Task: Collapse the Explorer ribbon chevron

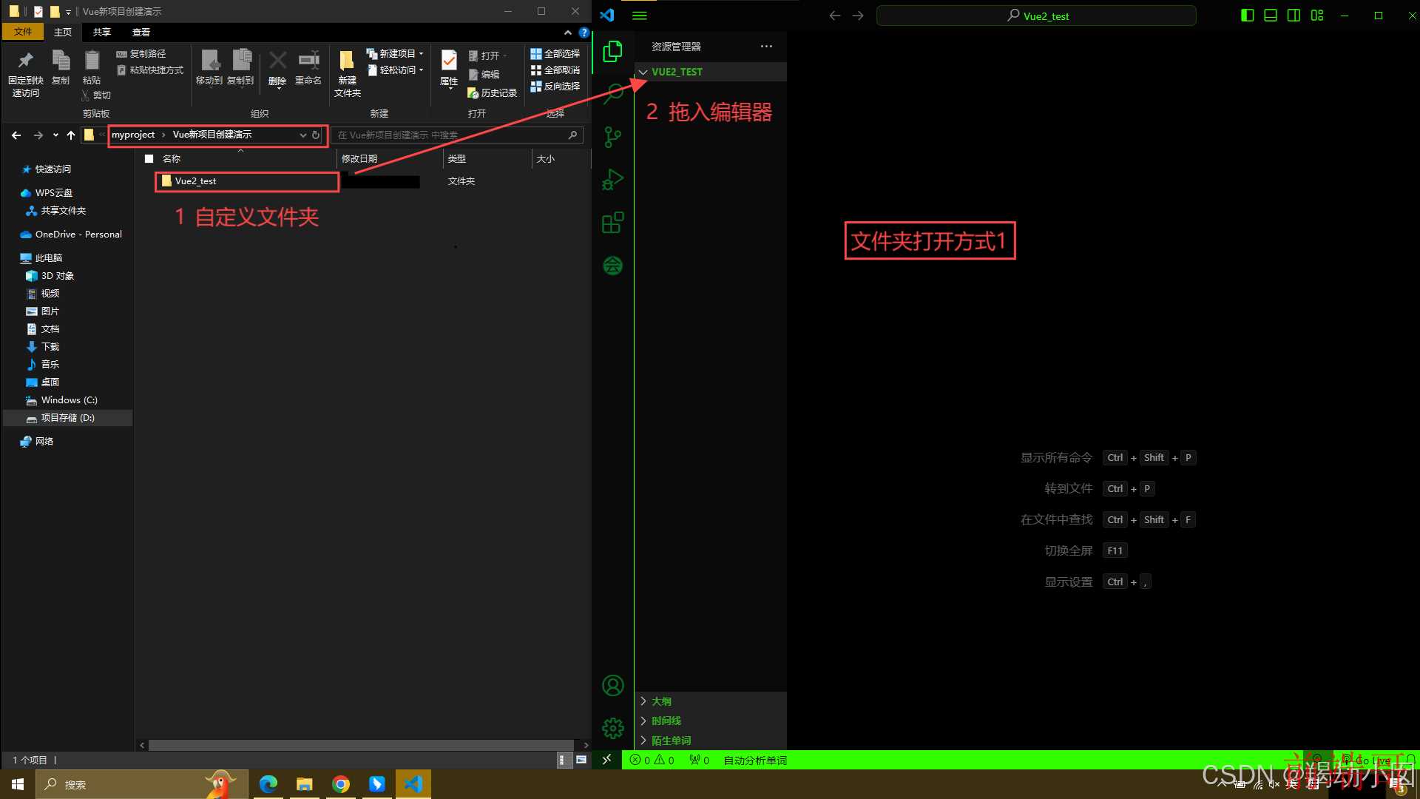Action: tap(568, 33)
